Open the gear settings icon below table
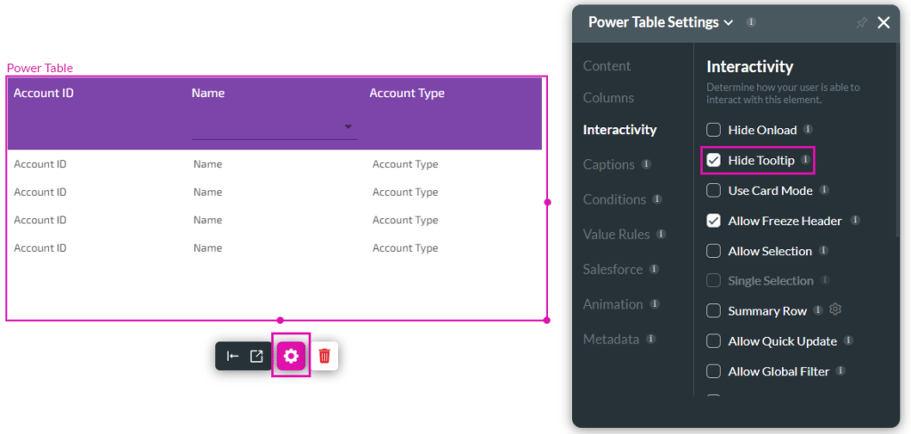Viewport: 911px width, 434px height. click(291, 357)
